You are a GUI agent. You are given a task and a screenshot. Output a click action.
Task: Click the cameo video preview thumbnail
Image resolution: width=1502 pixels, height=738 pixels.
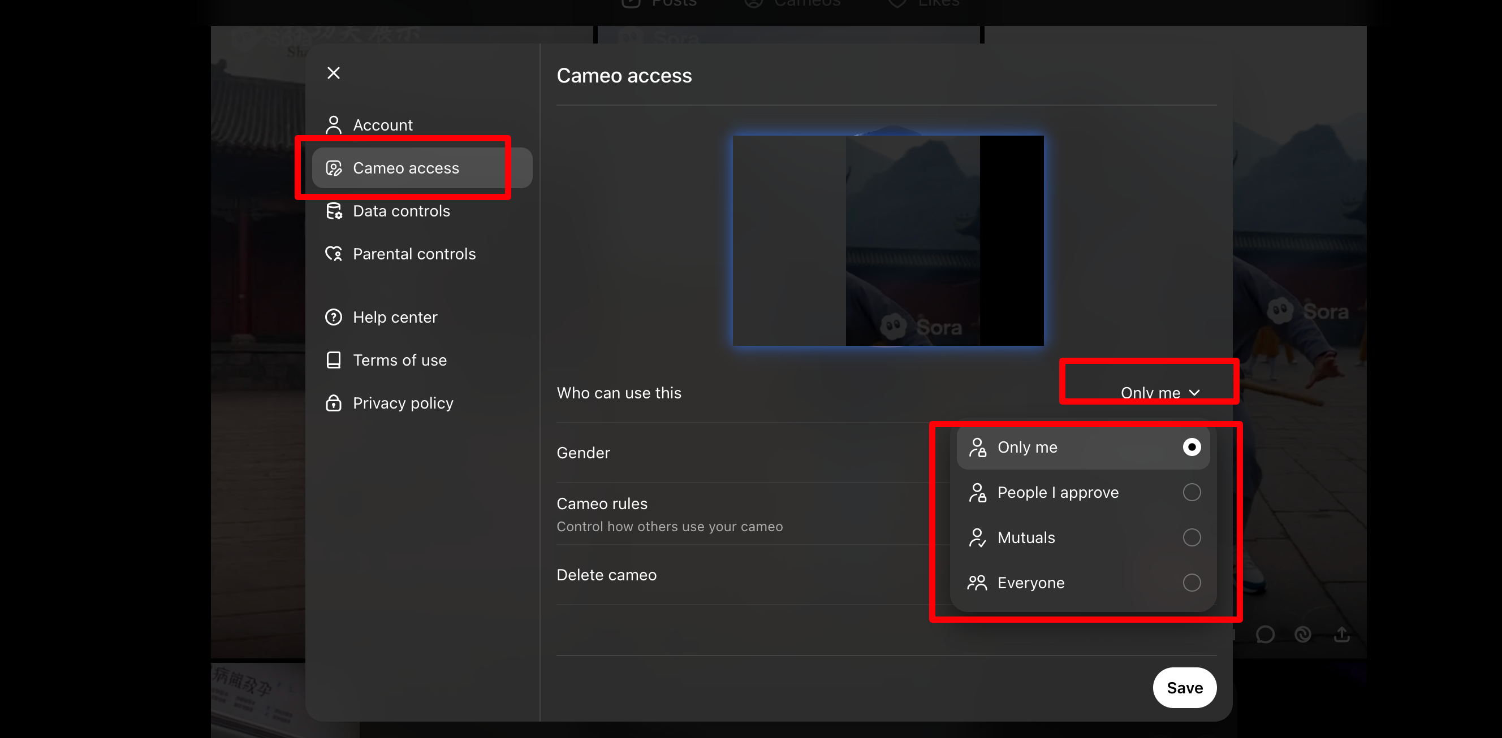[x=887, y=241]
